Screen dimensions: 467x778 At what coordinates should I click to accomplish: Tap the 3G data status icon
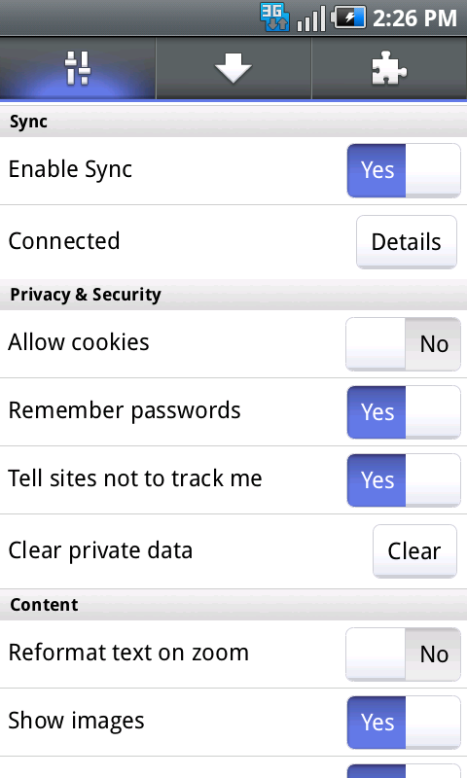click(x=274, y=18)
